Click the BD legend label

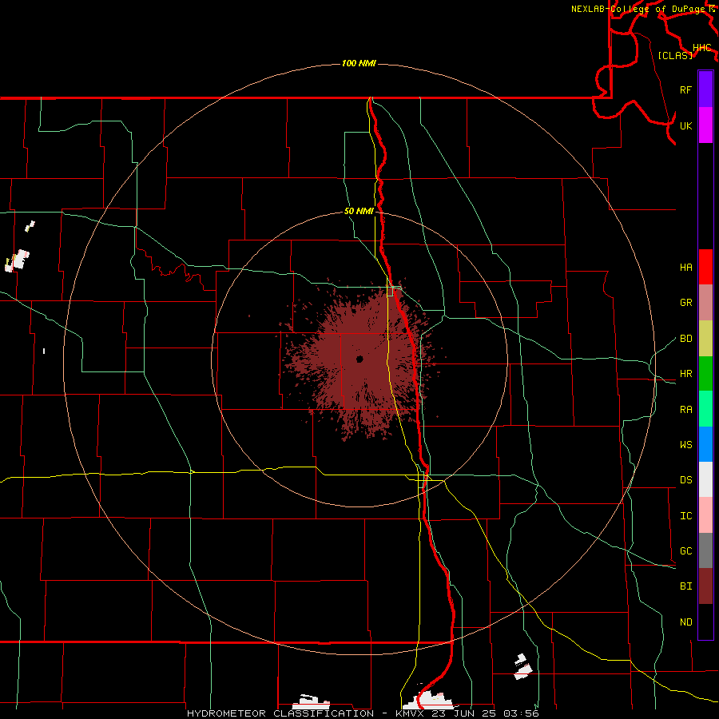pos(685,339)
